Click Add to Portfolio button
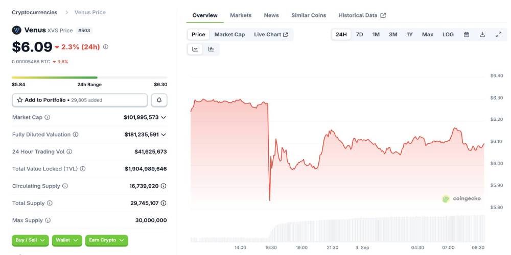 pos(80,100)
